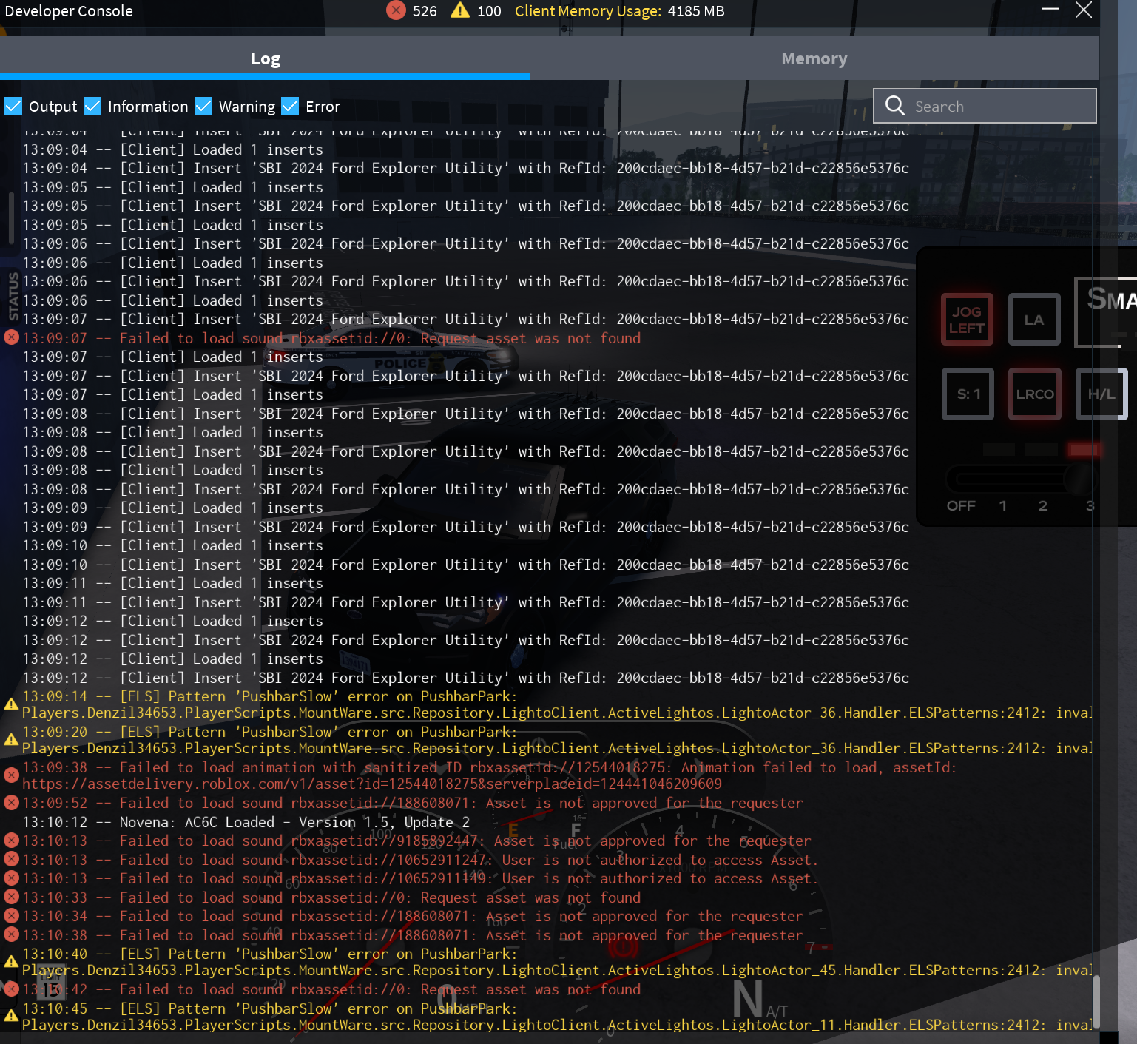The image size is (1137, 1044).
Task: Click warning icon beside 13:10:40 ELS entry
Action: point(11,961)
